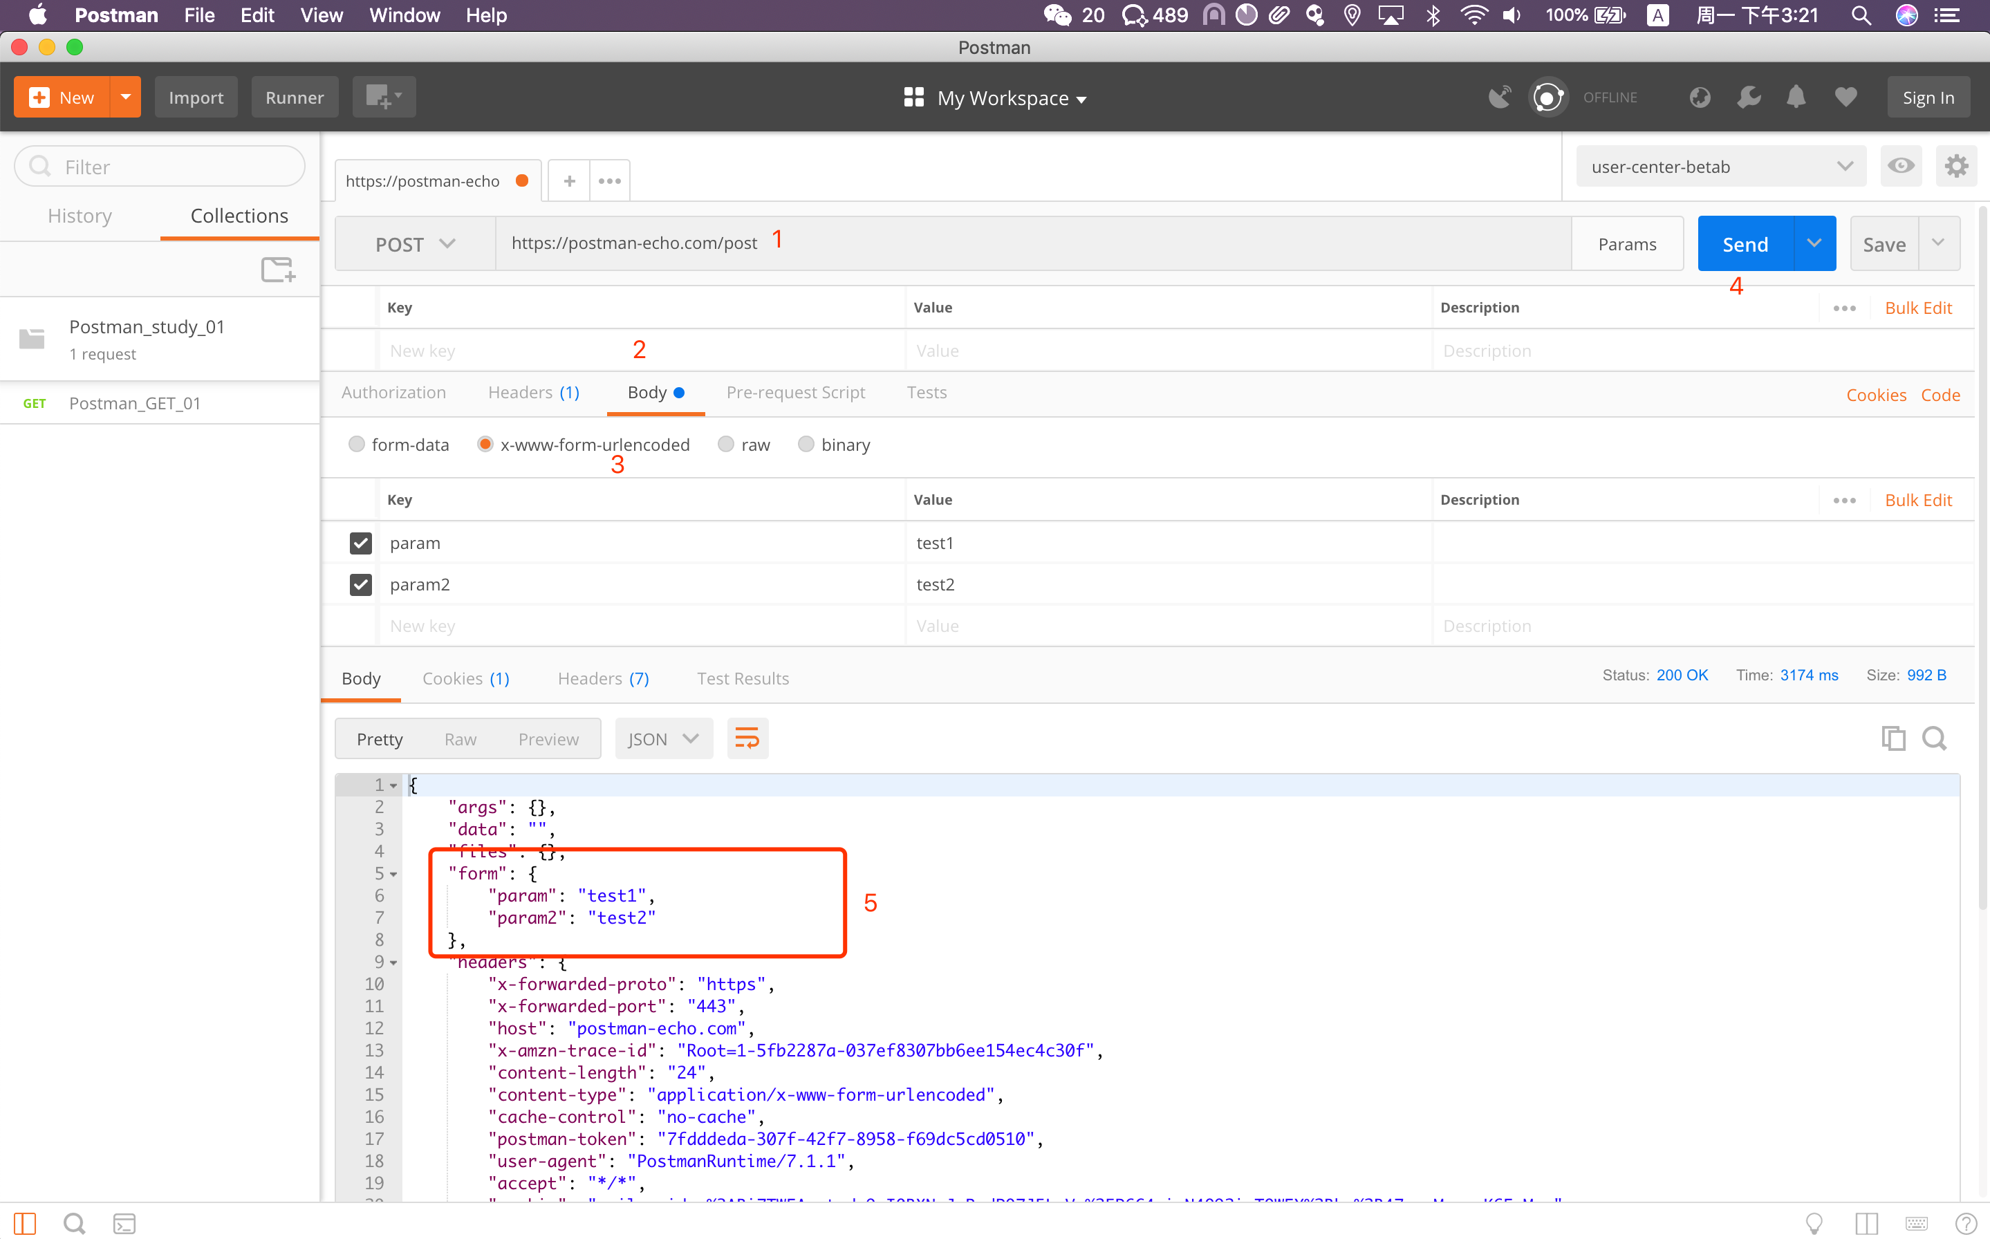Open the notifications bell icon

pyautogui.click(x=1796, y=97)
